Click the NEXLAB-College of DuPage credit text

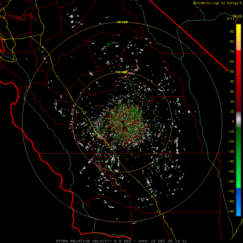click(217, 3)
